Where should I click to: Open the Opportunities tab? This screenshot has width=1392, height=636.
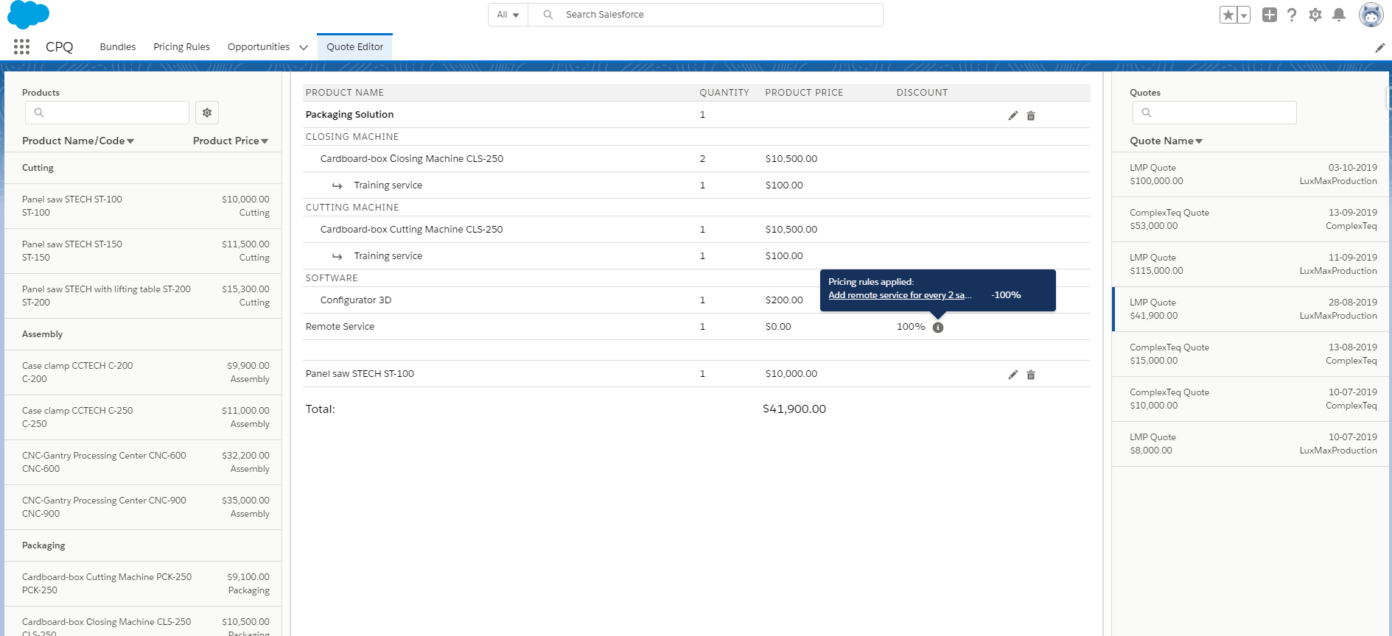(259, 47)
